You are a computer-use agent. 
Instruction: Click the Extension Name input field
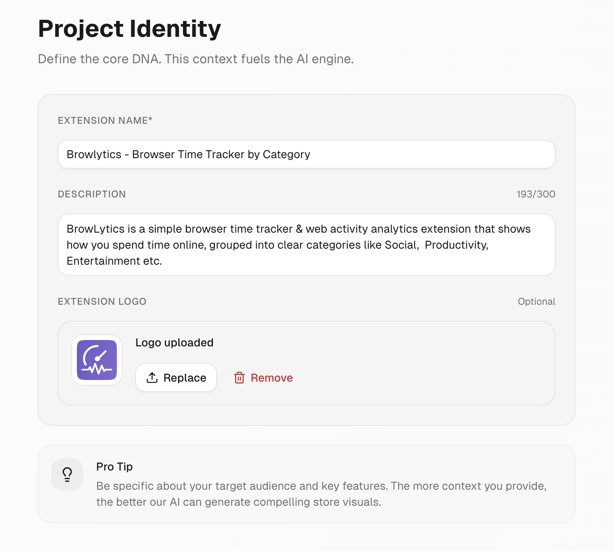pyautogui.click(x=306, y=154)
